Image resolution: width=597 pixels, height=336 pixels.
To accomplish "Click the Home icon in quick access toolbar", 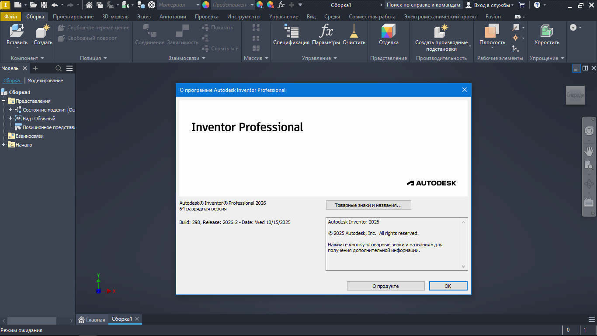I will [x=89, y=5].
